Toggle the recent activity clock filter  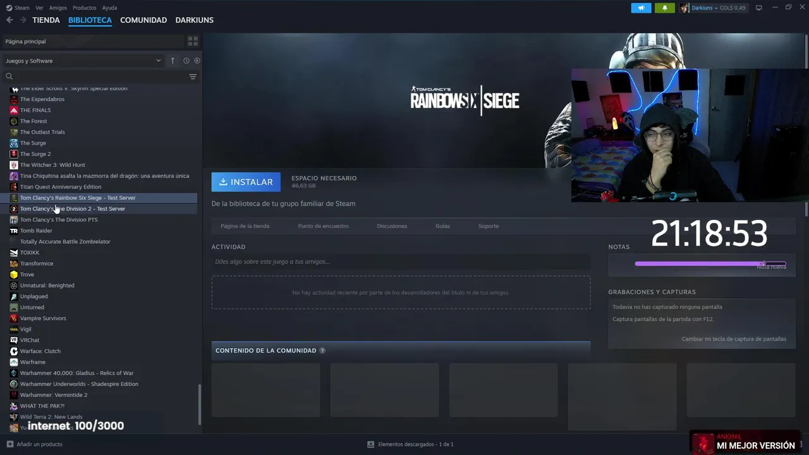186,61
